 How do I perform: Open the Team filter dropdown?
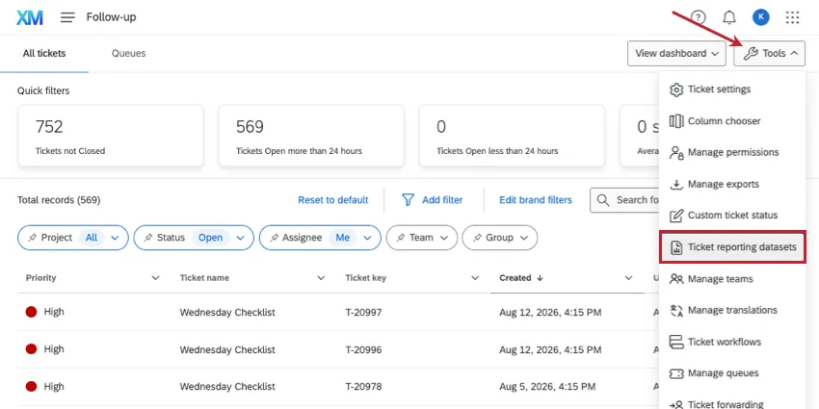[x=421, y=238]
